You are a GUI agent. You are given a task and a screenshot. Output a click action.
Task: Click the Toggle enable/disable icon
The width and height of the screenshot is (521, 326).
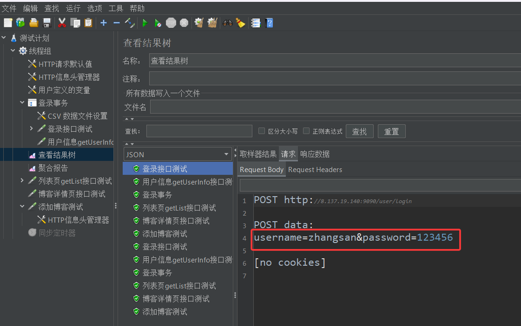130,23
